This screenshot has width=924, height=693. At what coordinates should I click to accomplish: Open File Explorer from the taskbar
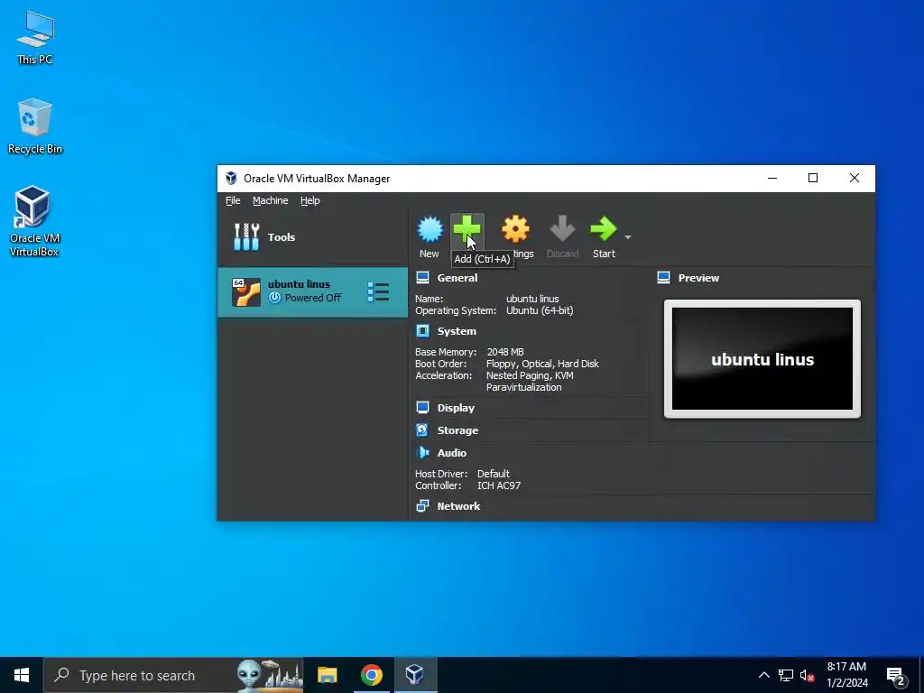click(x=327, y=675)
